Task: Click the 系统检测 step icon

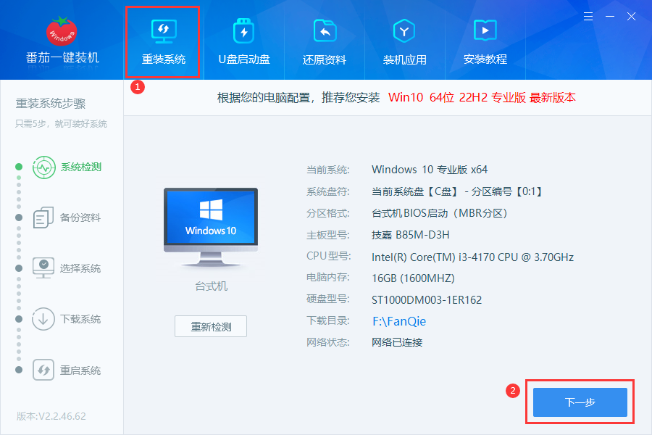Action: point(43,167)
